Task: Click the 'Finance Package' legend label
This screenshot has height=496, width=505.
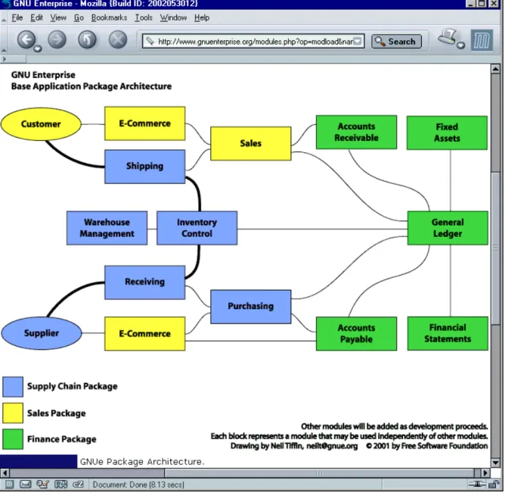Action: coord(61,439)
